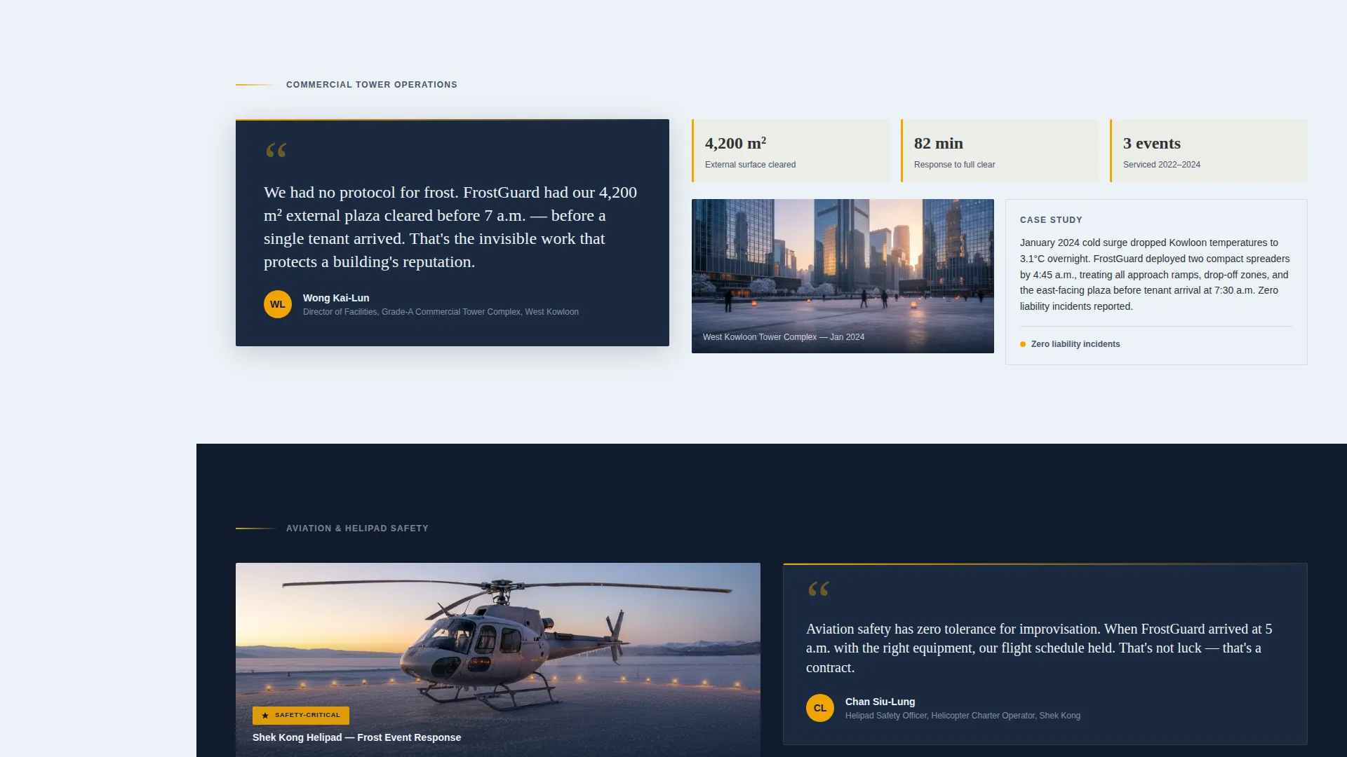Click the January 2024 cold surge paragraph
1347x757 pixels.
tap(1155, 275)
